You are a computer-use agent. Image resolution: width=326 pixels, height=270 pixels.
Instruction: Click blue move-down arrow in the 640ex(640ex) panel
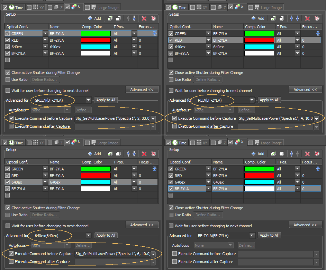(x=134, y=154)
